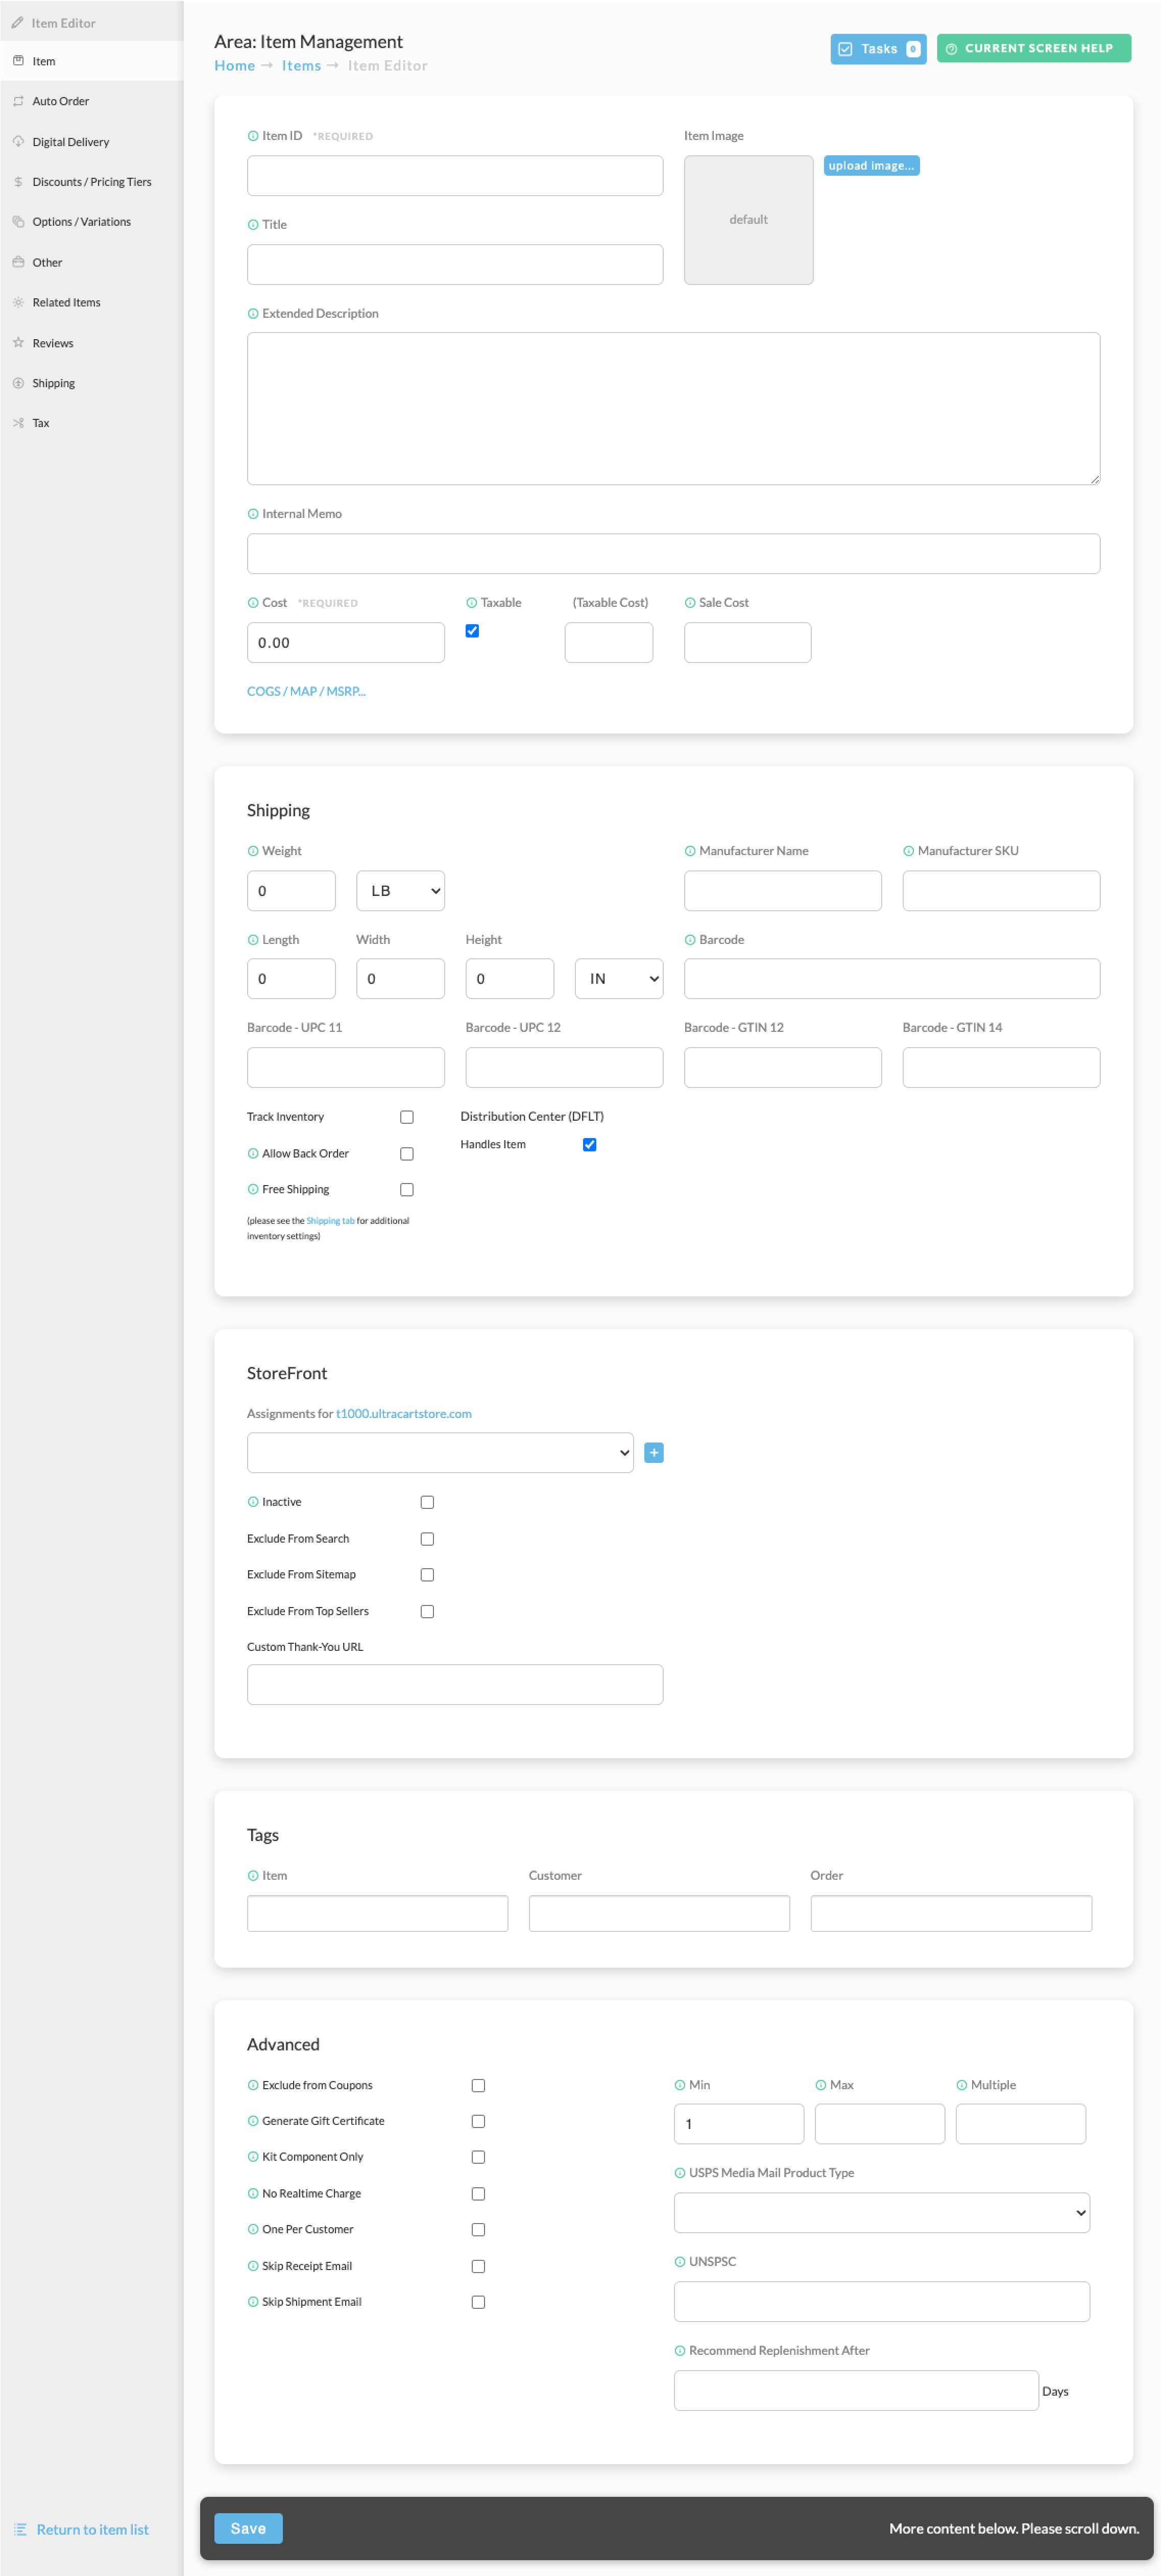Click the info icon next to UNSPSC
Viewport: 1161px width, 2576px height.
pyautogui.click(x=680, y=2261)
